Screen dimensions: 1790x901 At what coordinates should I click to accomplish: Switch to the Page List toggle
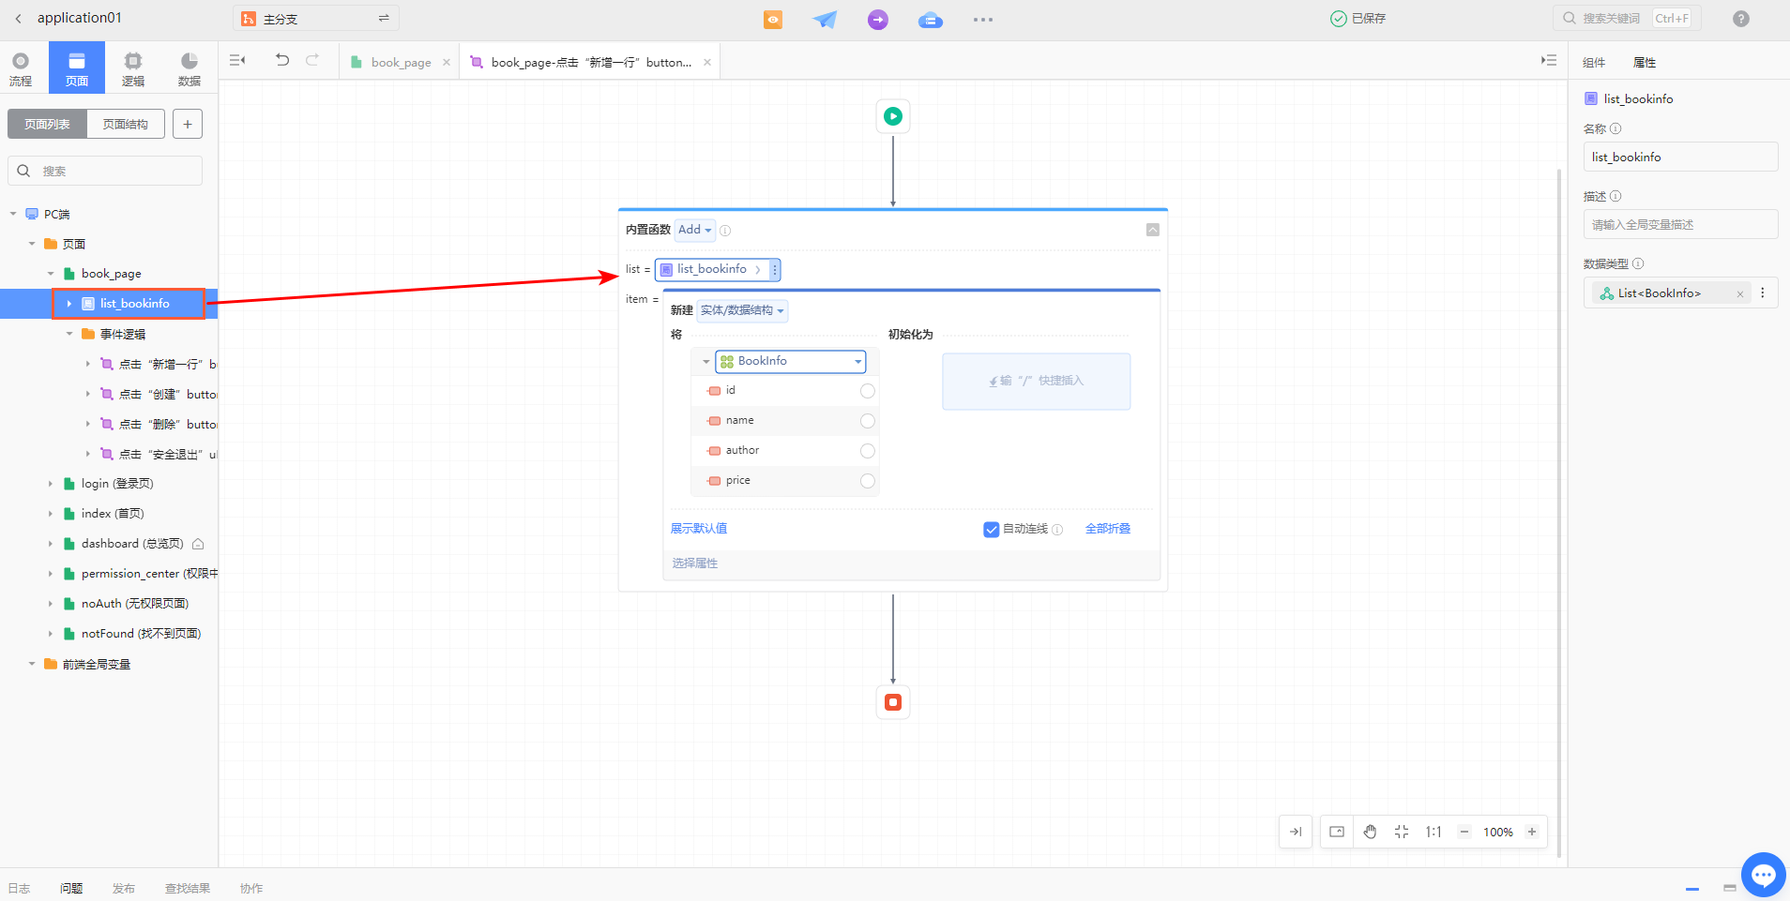[x=47, y=124]
